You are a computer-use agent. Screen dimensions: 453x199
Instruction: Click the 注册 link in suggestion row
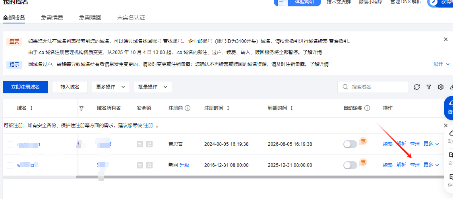point(148,126)
